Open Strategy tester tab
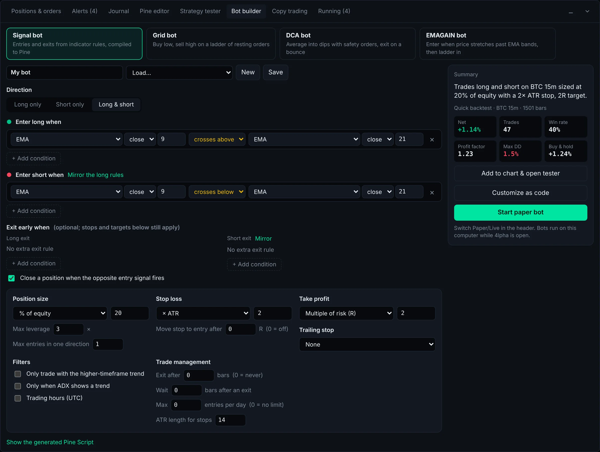 pos(200,11)
